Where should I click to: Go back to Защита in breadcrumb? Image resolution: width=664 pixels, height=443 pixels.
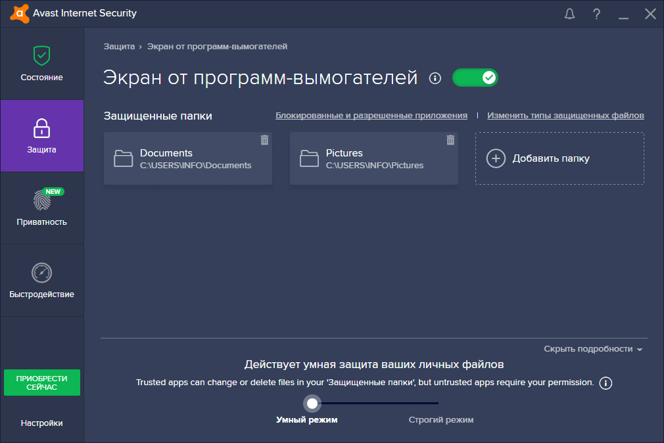tap(119, 47)
